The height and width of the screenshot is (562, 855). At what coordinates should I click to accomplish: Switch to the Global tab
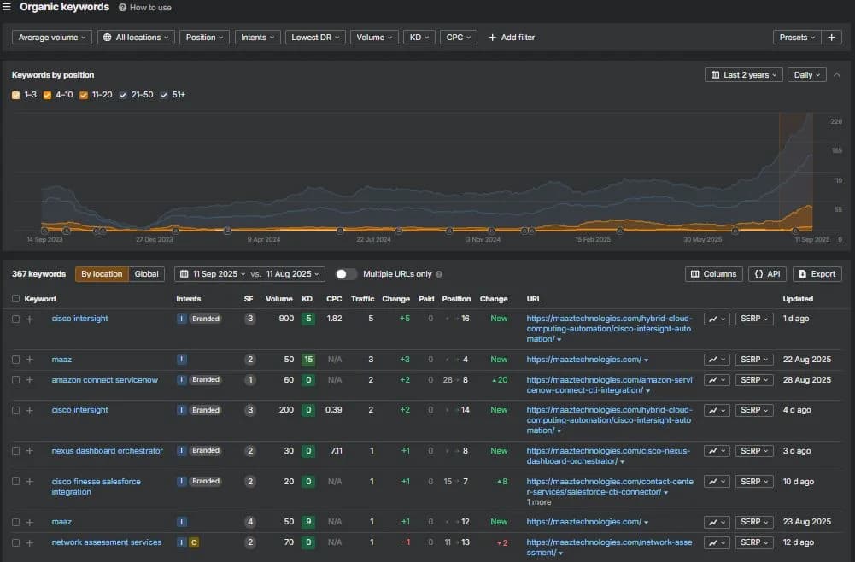tap(147, 274)
